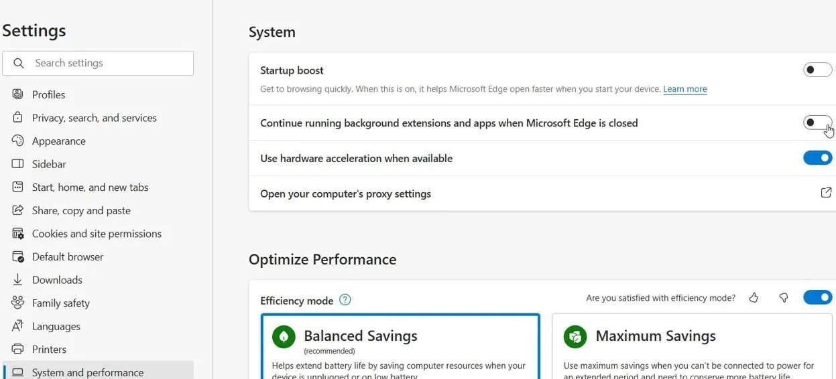The width and height of the screenshot is (836, 379).
Task: Click the 'System' section heading
Action: pos(272,32)
